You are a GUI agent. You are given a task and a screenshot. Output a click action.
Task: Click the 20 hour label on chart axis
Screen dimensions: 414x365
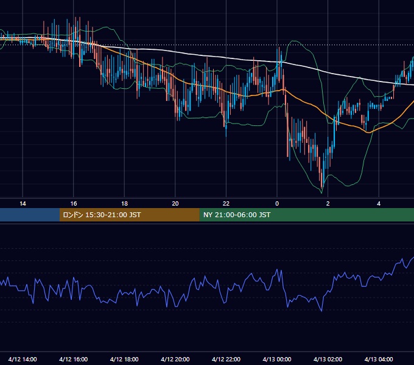[x=175, y=204]
